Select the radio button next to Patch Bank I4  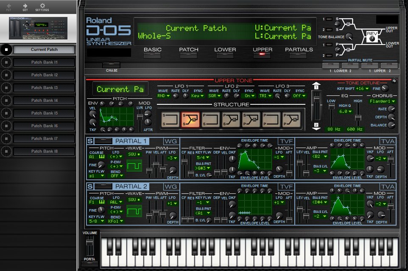coord(6,101)
